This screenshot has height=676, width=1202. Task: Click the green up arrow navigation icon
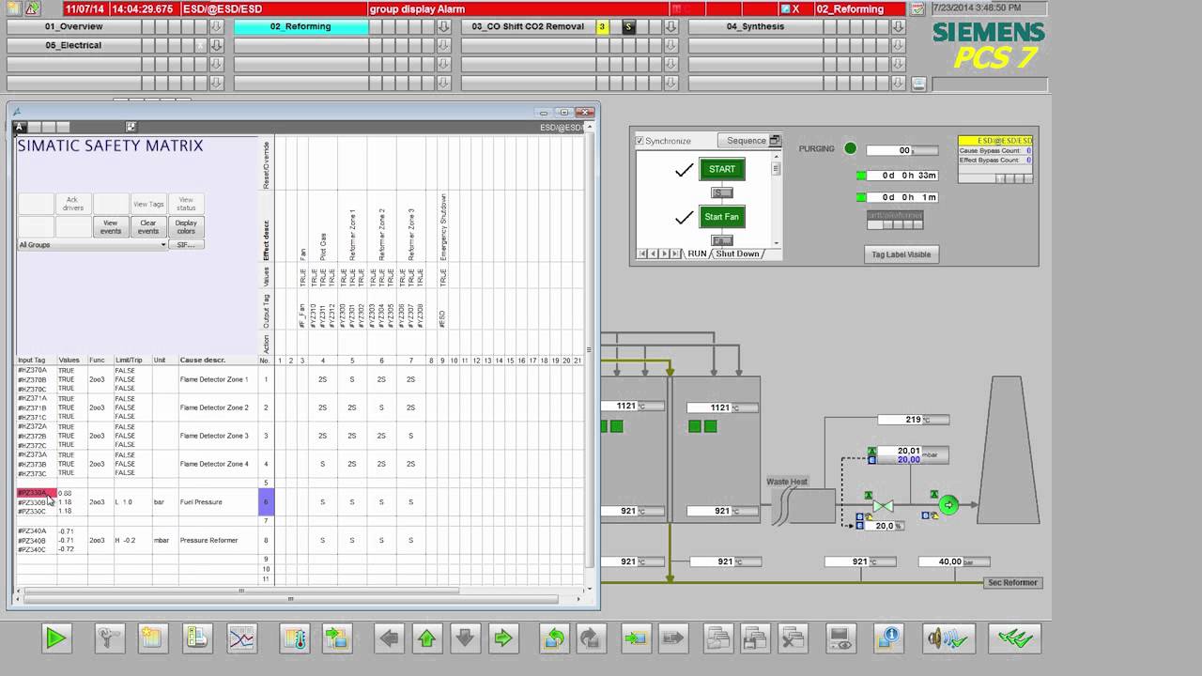tap(426, 638)
